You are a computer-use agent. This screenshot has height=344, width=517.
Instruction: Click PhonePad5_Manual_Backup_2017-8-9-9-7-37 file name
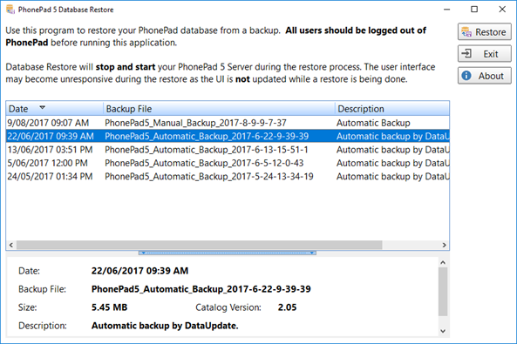[x=195, y=123]
